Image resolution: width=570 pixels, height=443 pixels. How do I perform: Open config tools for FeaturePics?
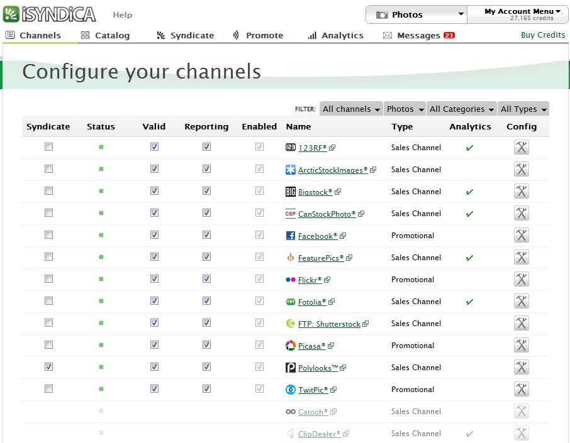(x=522, y=258)
